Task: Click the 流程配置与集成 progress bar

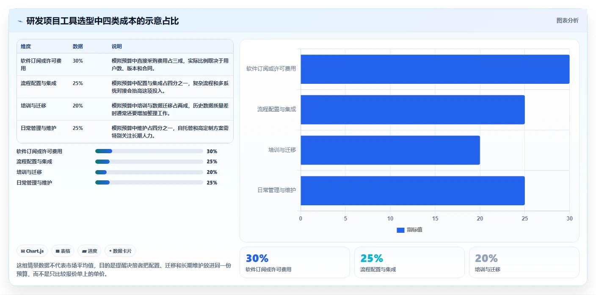Action: [149, 162]
